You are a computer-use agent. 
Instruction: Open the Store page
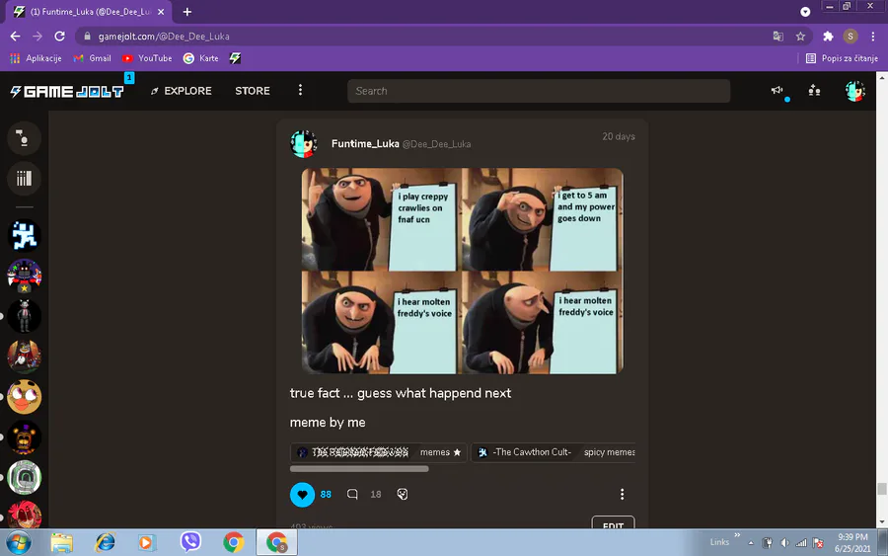pos(253,91)
